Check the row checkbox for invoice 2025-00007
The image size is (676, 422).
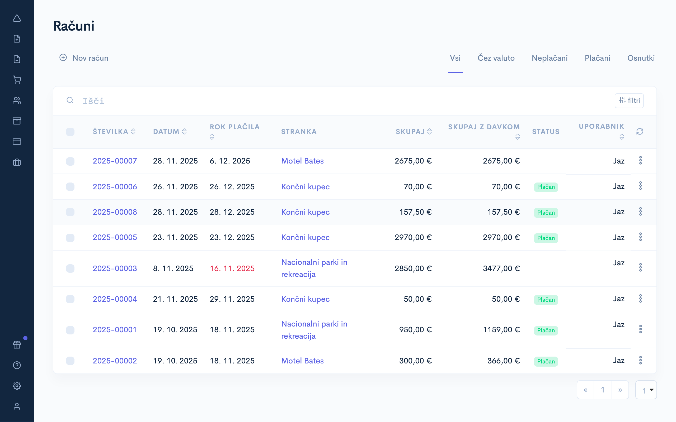[x=70, y=161]
